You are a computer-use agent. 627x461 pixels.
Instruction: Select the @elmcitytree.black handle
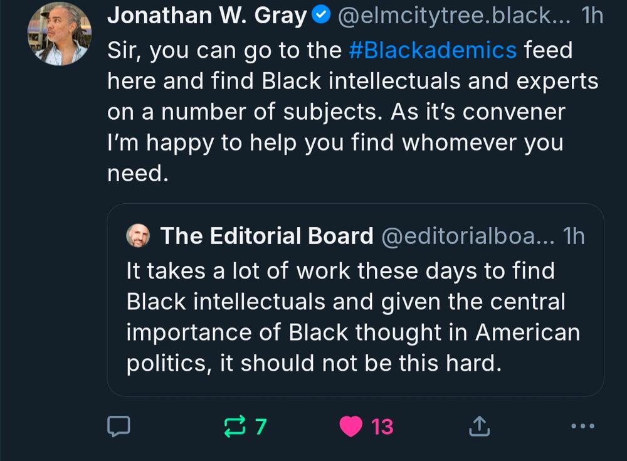(454, 16)
